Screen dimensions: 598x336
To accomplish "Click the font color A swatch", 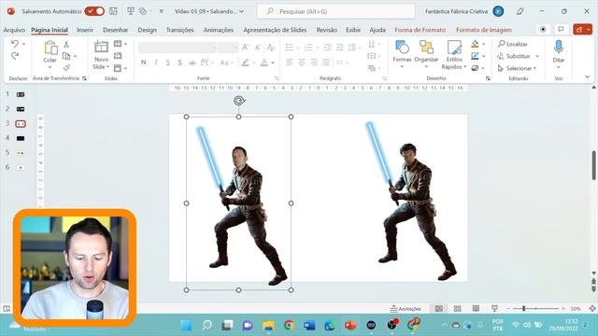I will (263, 63).
